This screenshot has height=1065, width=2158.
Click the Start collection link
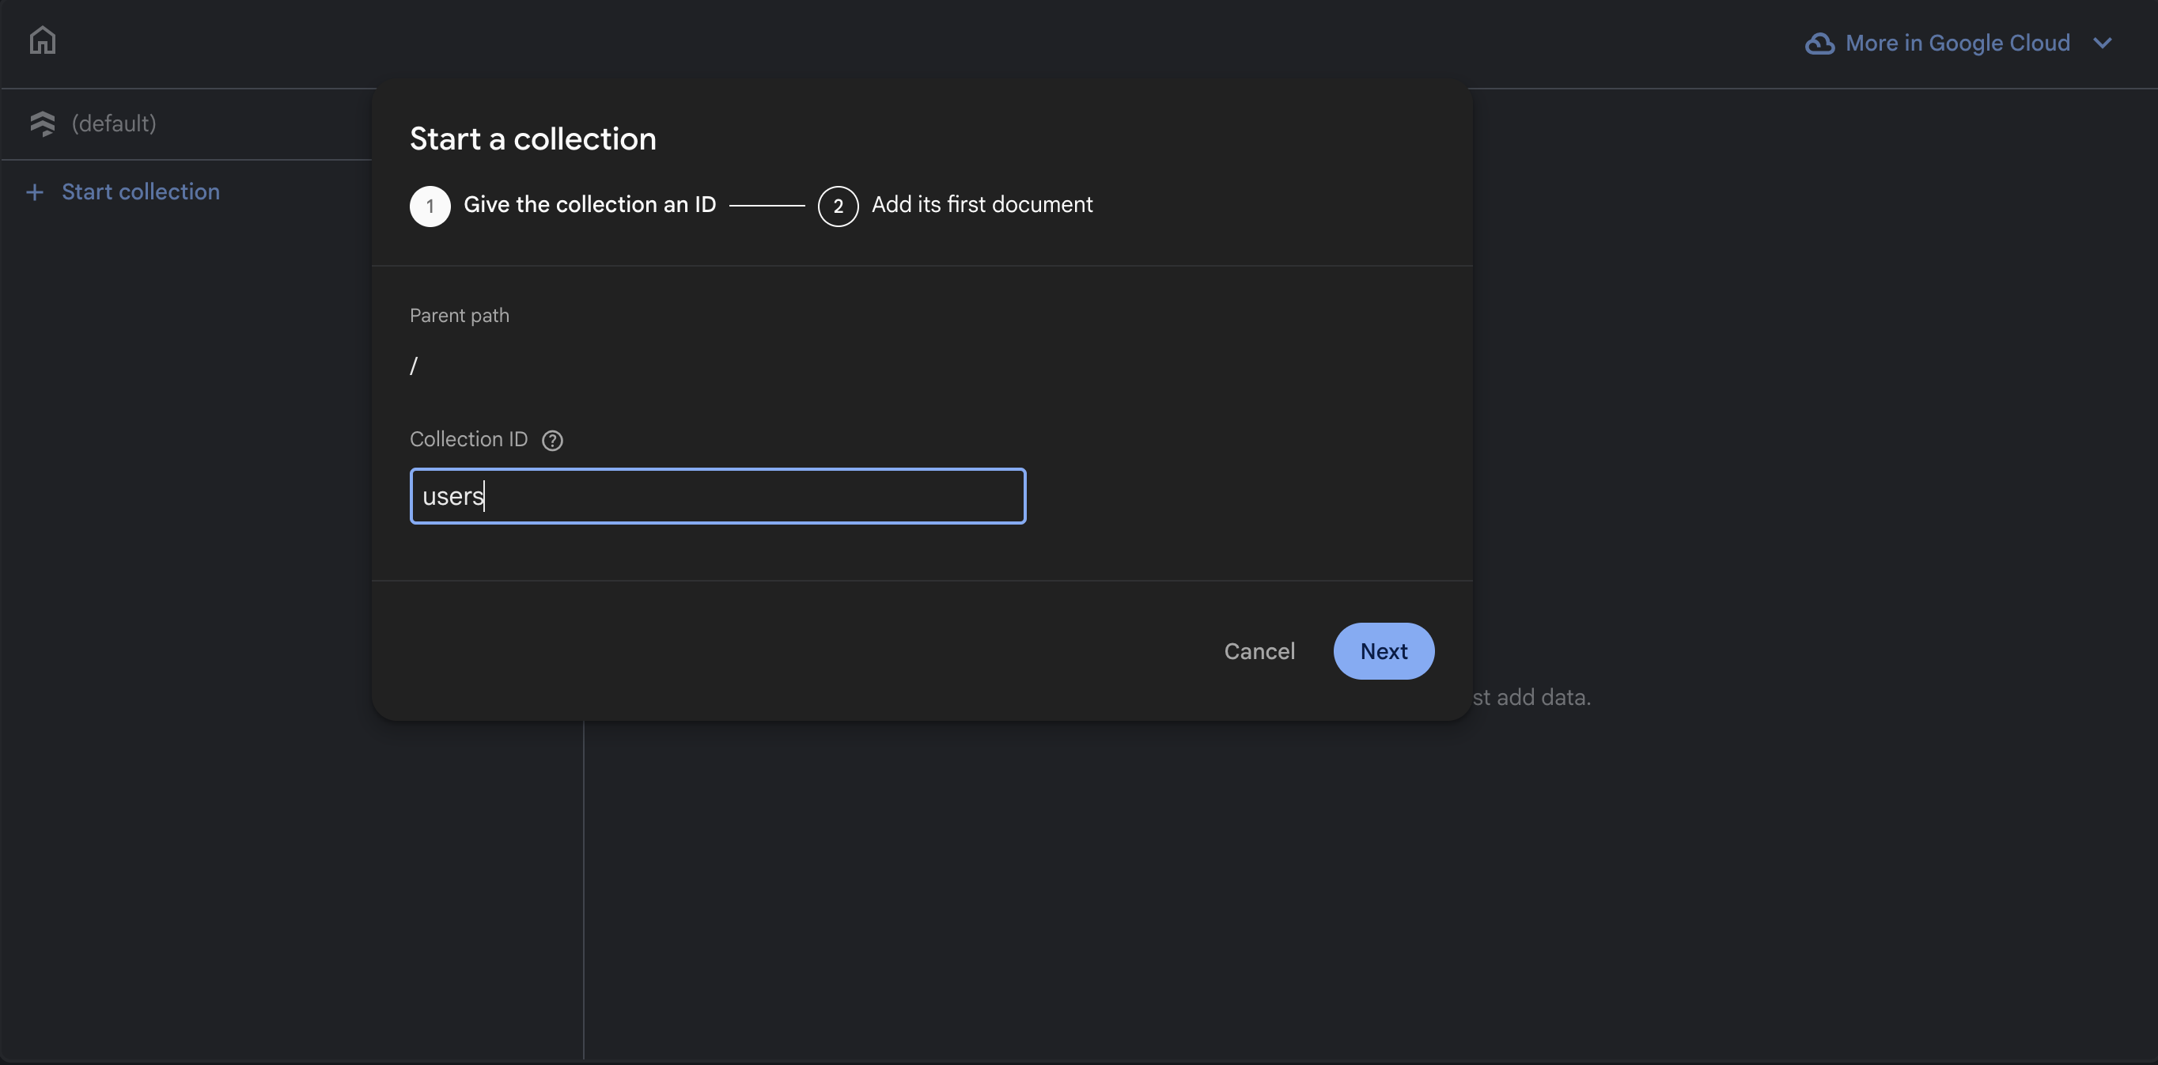(x=140, y=192)
